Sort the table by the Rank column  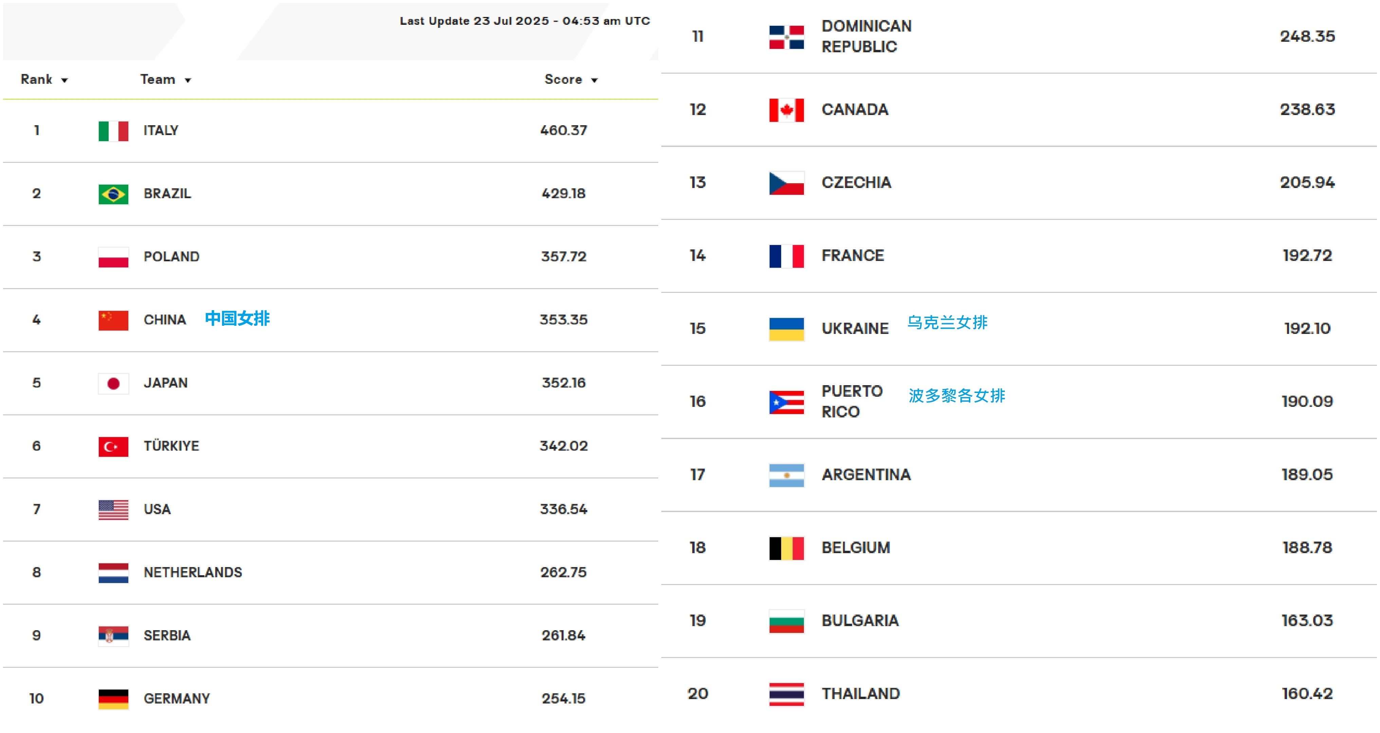[44, 80]
